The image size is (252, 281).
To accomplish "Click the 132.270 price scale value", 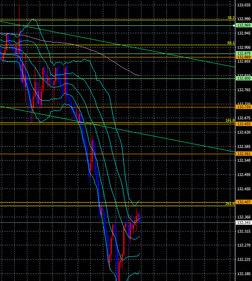I will coord(244,245).
